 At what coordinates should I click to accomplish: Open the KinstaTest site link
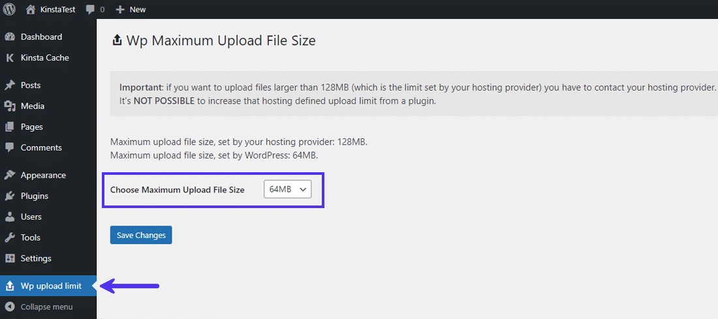(58, 10)
